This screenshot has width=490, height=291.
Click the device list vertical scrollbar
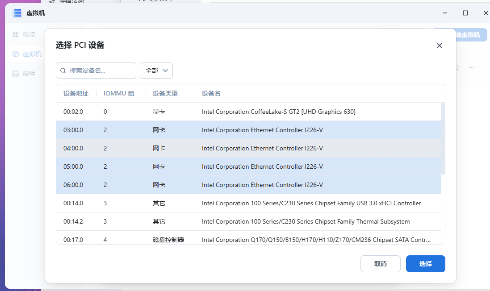(x=443, y=138)
